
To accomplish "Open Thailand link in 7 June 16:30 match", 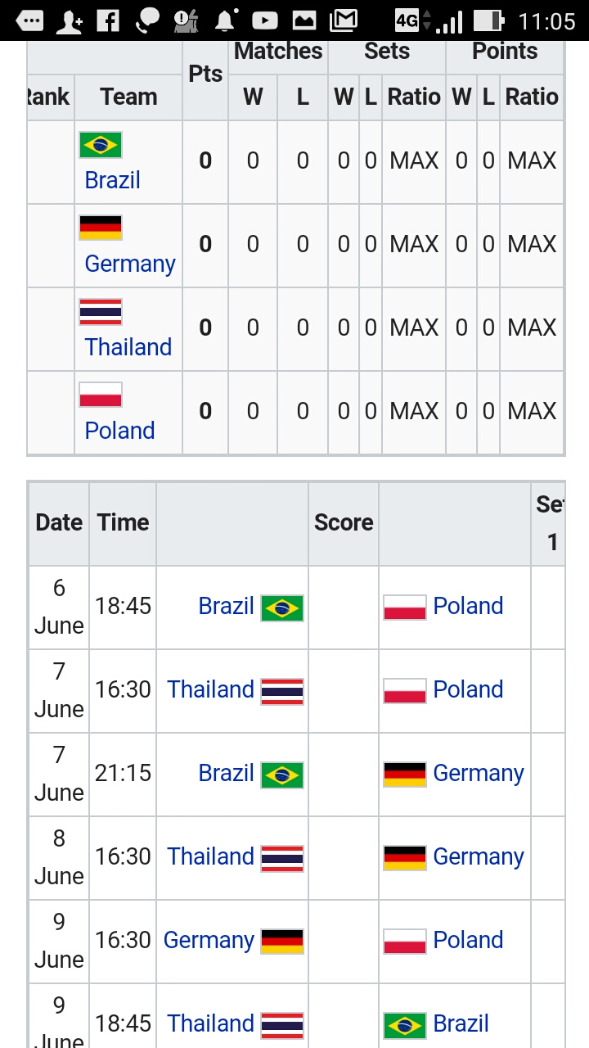I will pos(211,689).
